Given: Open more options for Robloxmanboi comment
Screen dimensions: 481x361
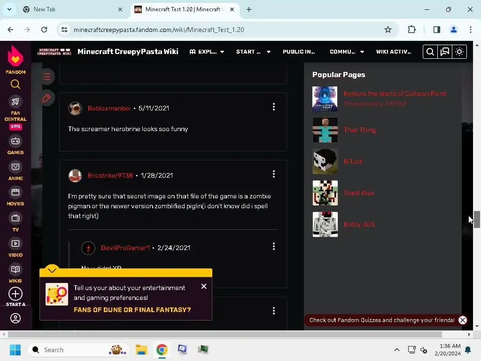Looking at the screenshot, I should [x=274, y=107].
